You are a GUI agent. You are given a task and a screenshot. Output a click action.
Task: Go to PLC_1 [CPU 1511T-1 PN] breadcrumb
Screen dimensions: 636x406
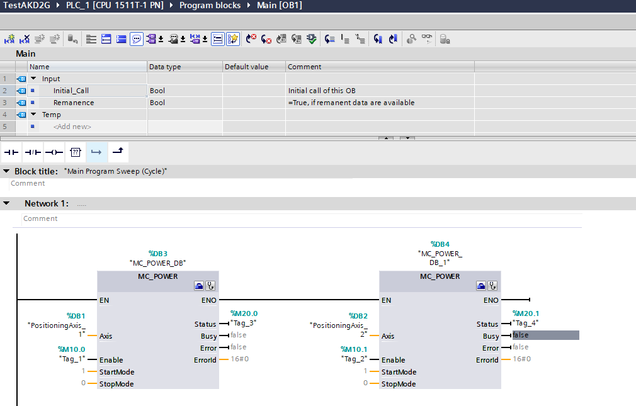[115, 5]
